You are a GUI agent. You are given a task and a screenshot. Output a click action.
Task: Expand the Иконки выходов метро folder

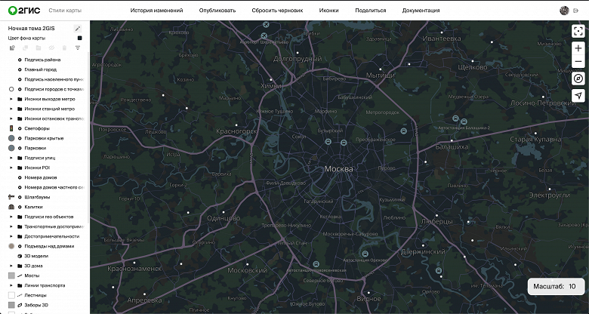tap(11, 99)
